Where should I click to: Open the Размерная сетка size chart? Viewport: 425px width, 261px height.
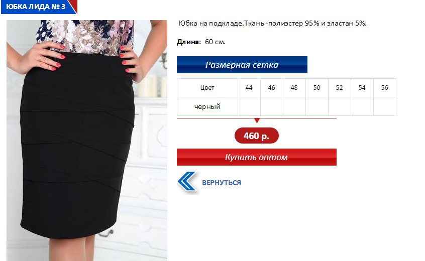coord(242,65)
